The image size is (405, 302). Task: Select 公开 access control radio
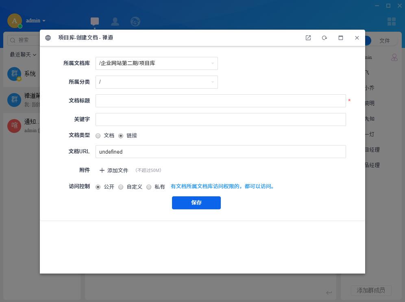coord(98,187)
